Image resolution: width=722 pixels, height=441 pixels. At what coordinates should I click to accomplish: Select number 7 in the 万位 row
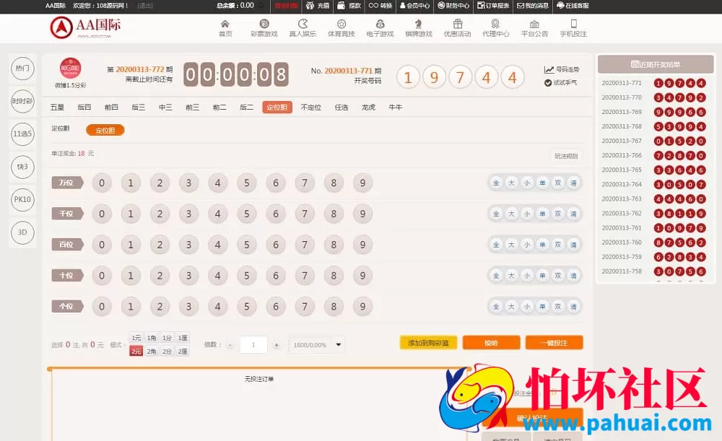(304, 183)
